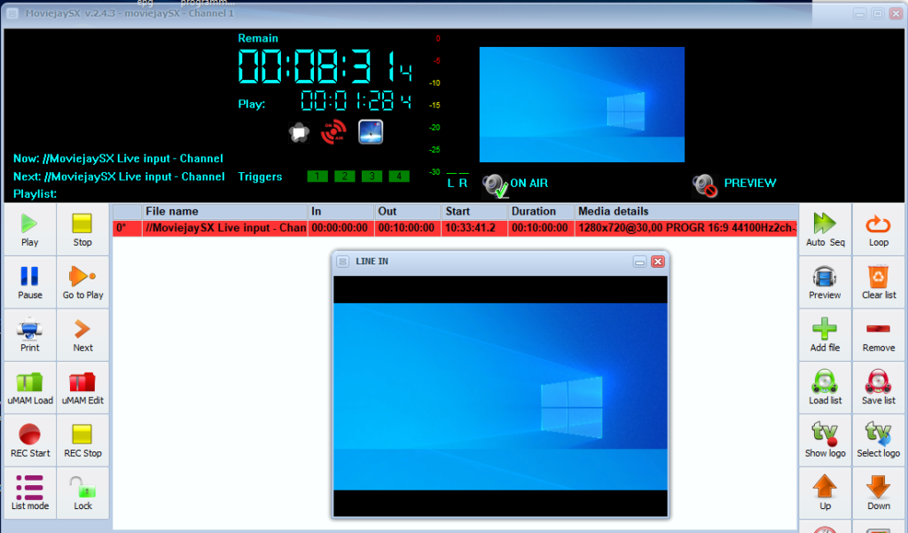
Task: Click the Play button
Action: tap(29, 230)
